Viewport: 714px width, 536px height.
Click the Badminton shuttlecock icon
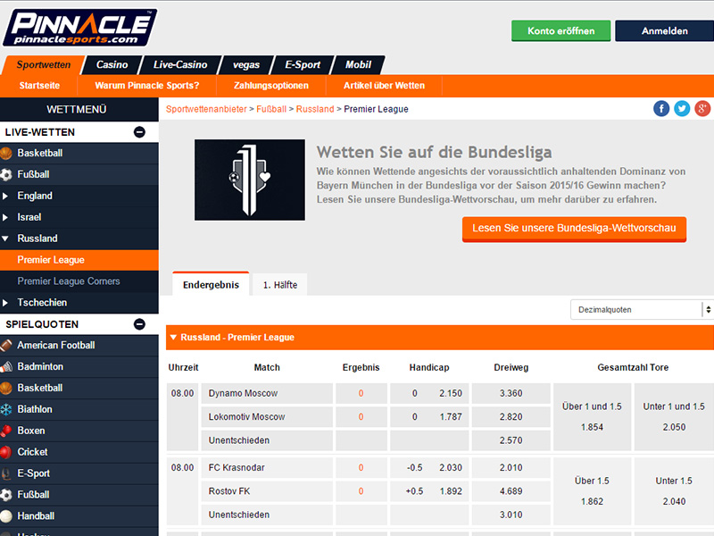click(x=6, y=367)
